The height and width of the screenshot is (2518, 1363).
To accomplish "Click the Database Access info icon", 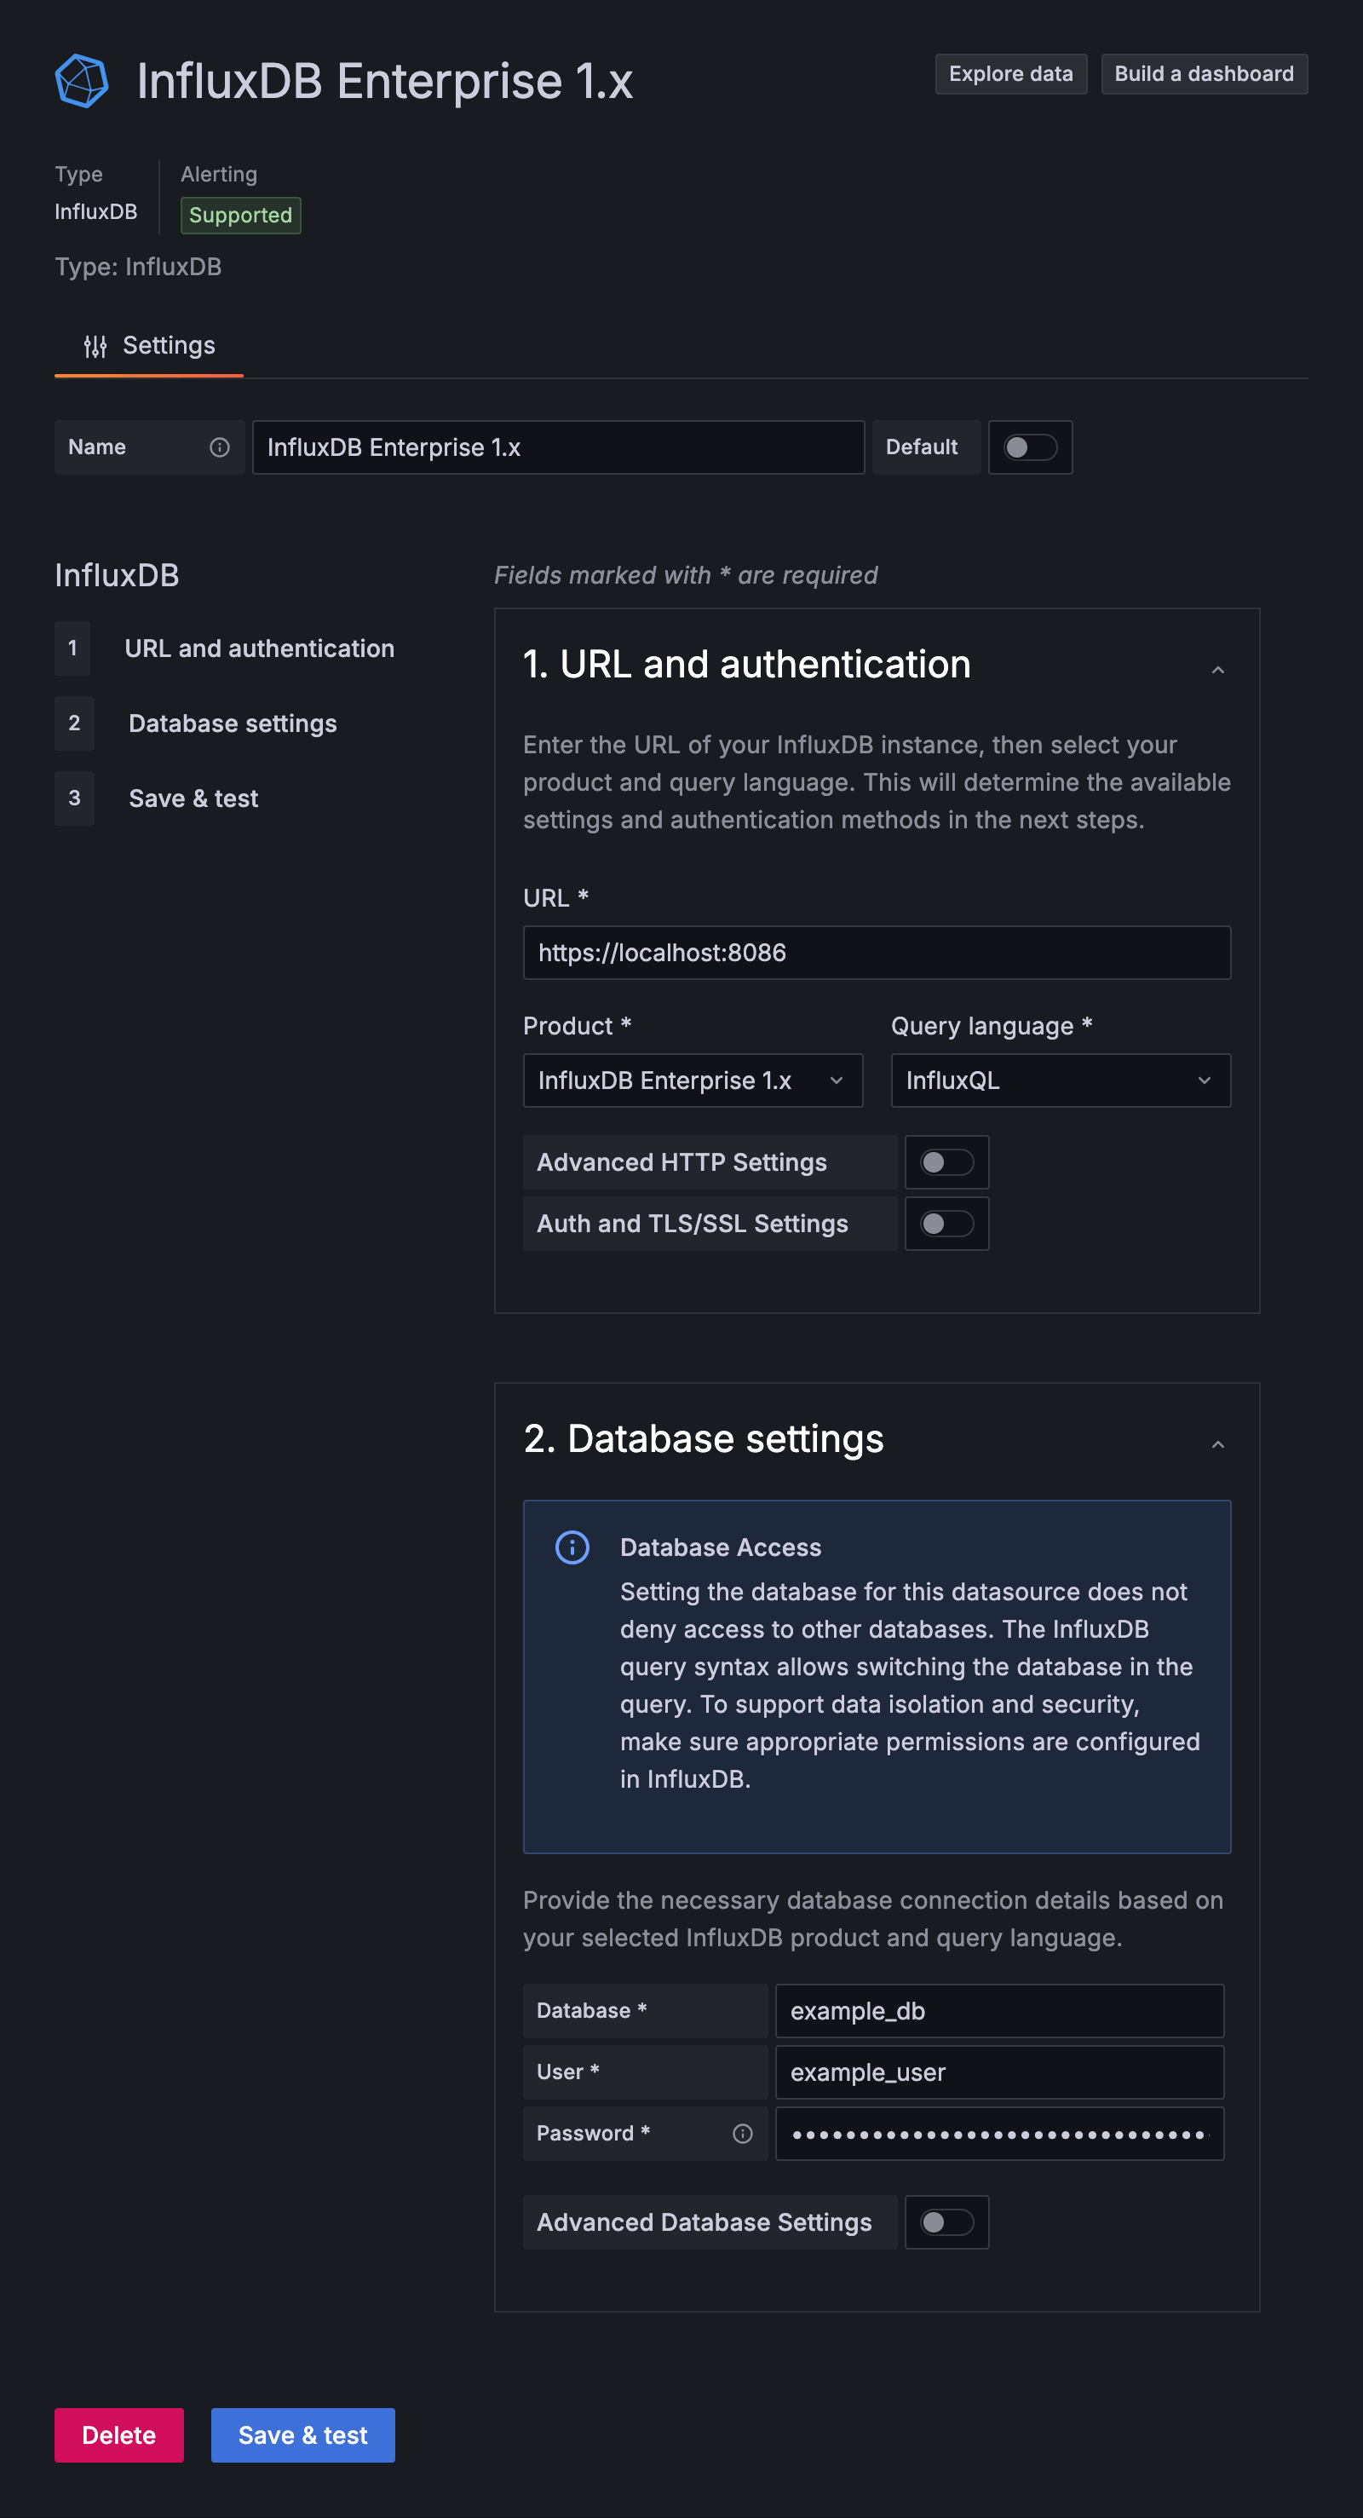I will 572,1547.
